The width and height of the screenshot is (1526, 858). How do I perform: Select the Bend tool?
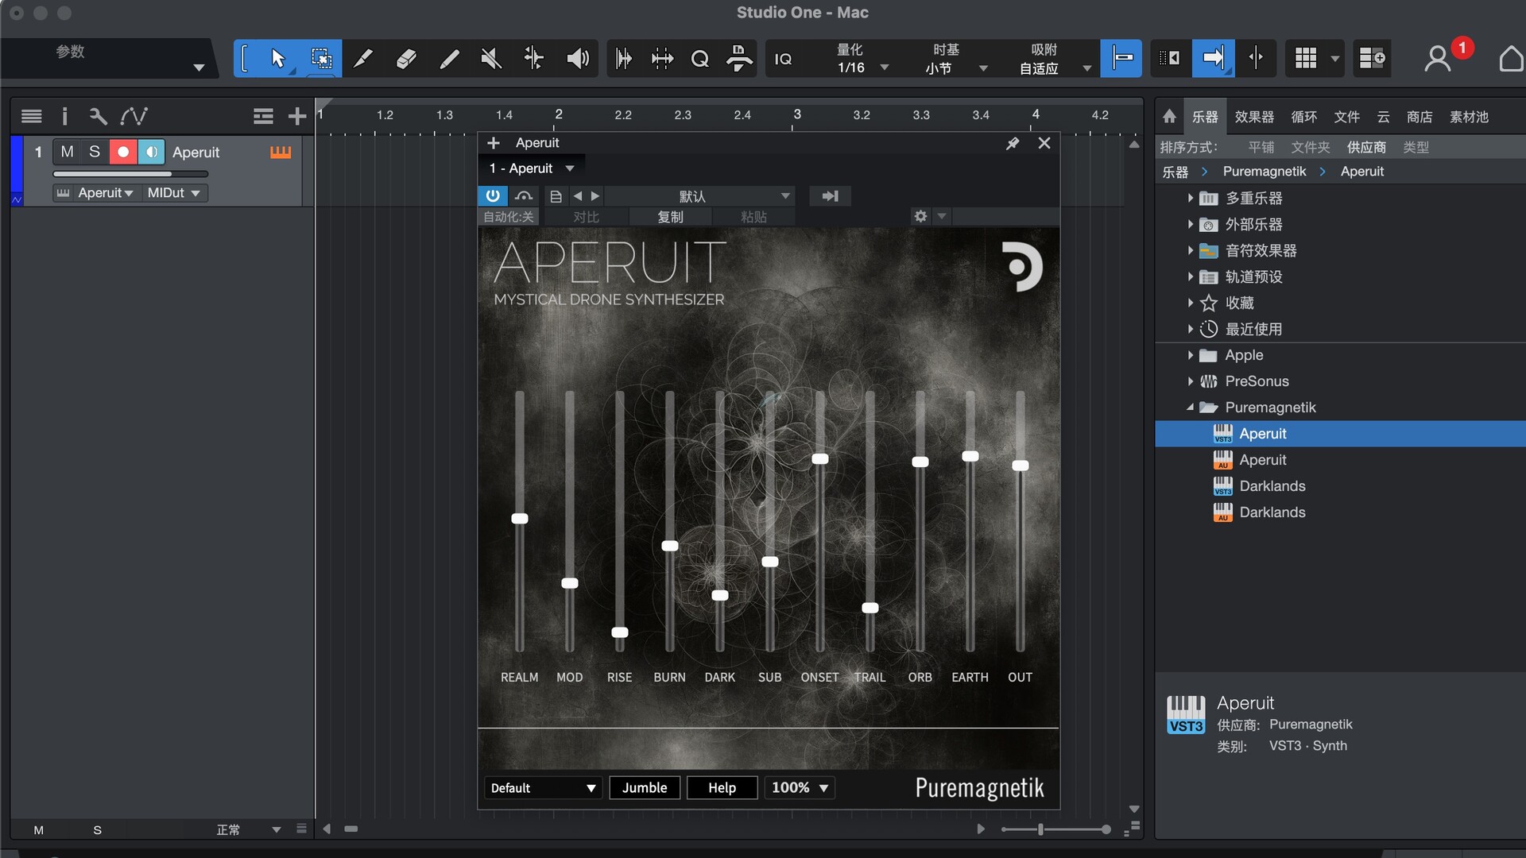[534, 58]
